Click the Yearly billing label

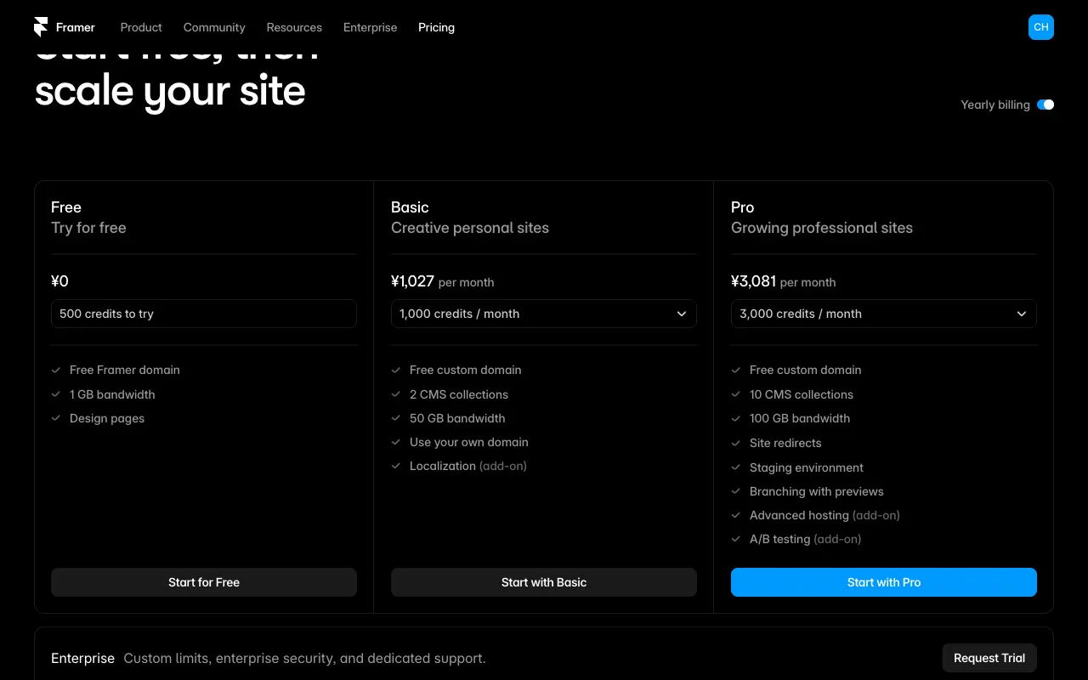995,105
